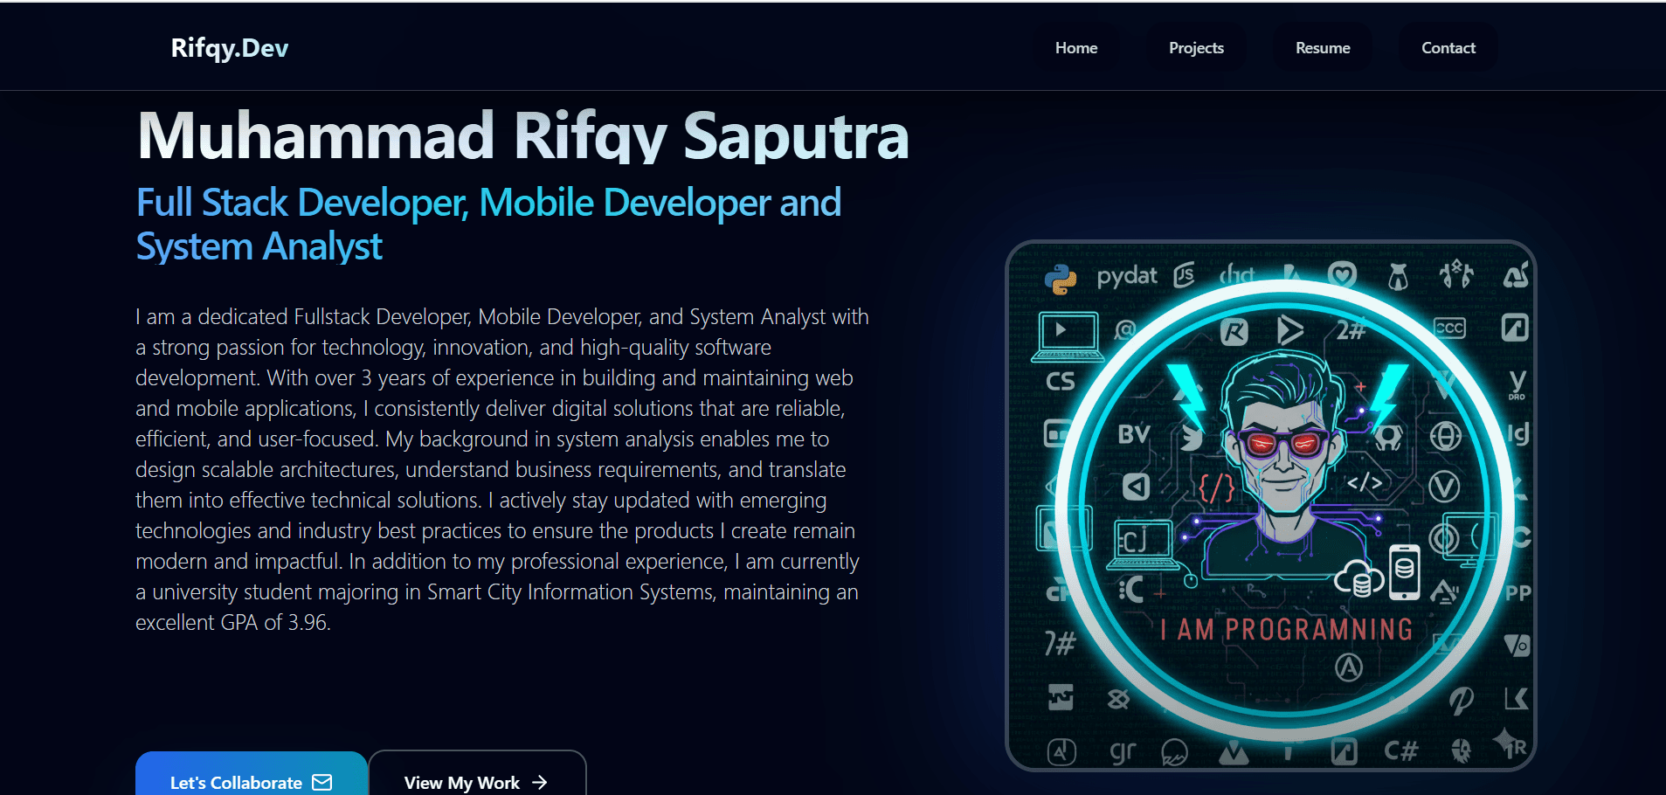Click the heart icon at top of the illustration
Viewport: 1666px width, 795px height.
pyautogui.click(x=1343, y=274)
